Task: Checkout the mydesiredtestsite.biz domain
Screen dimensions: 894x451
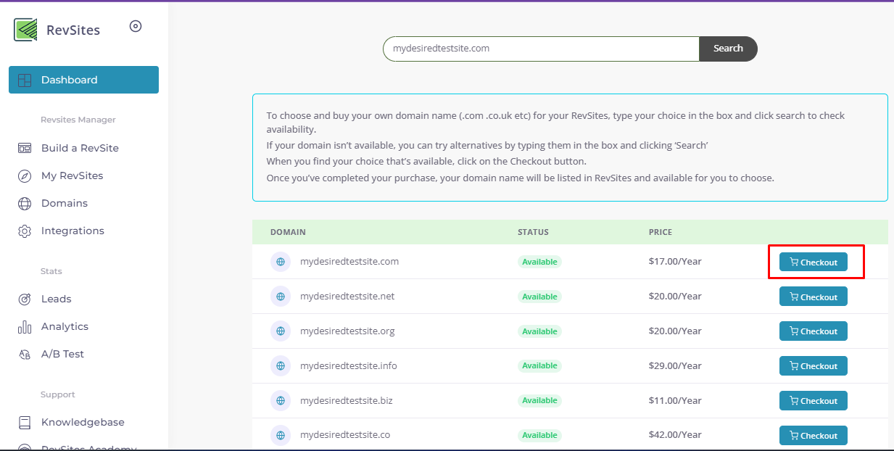Action: click(813, 401)
